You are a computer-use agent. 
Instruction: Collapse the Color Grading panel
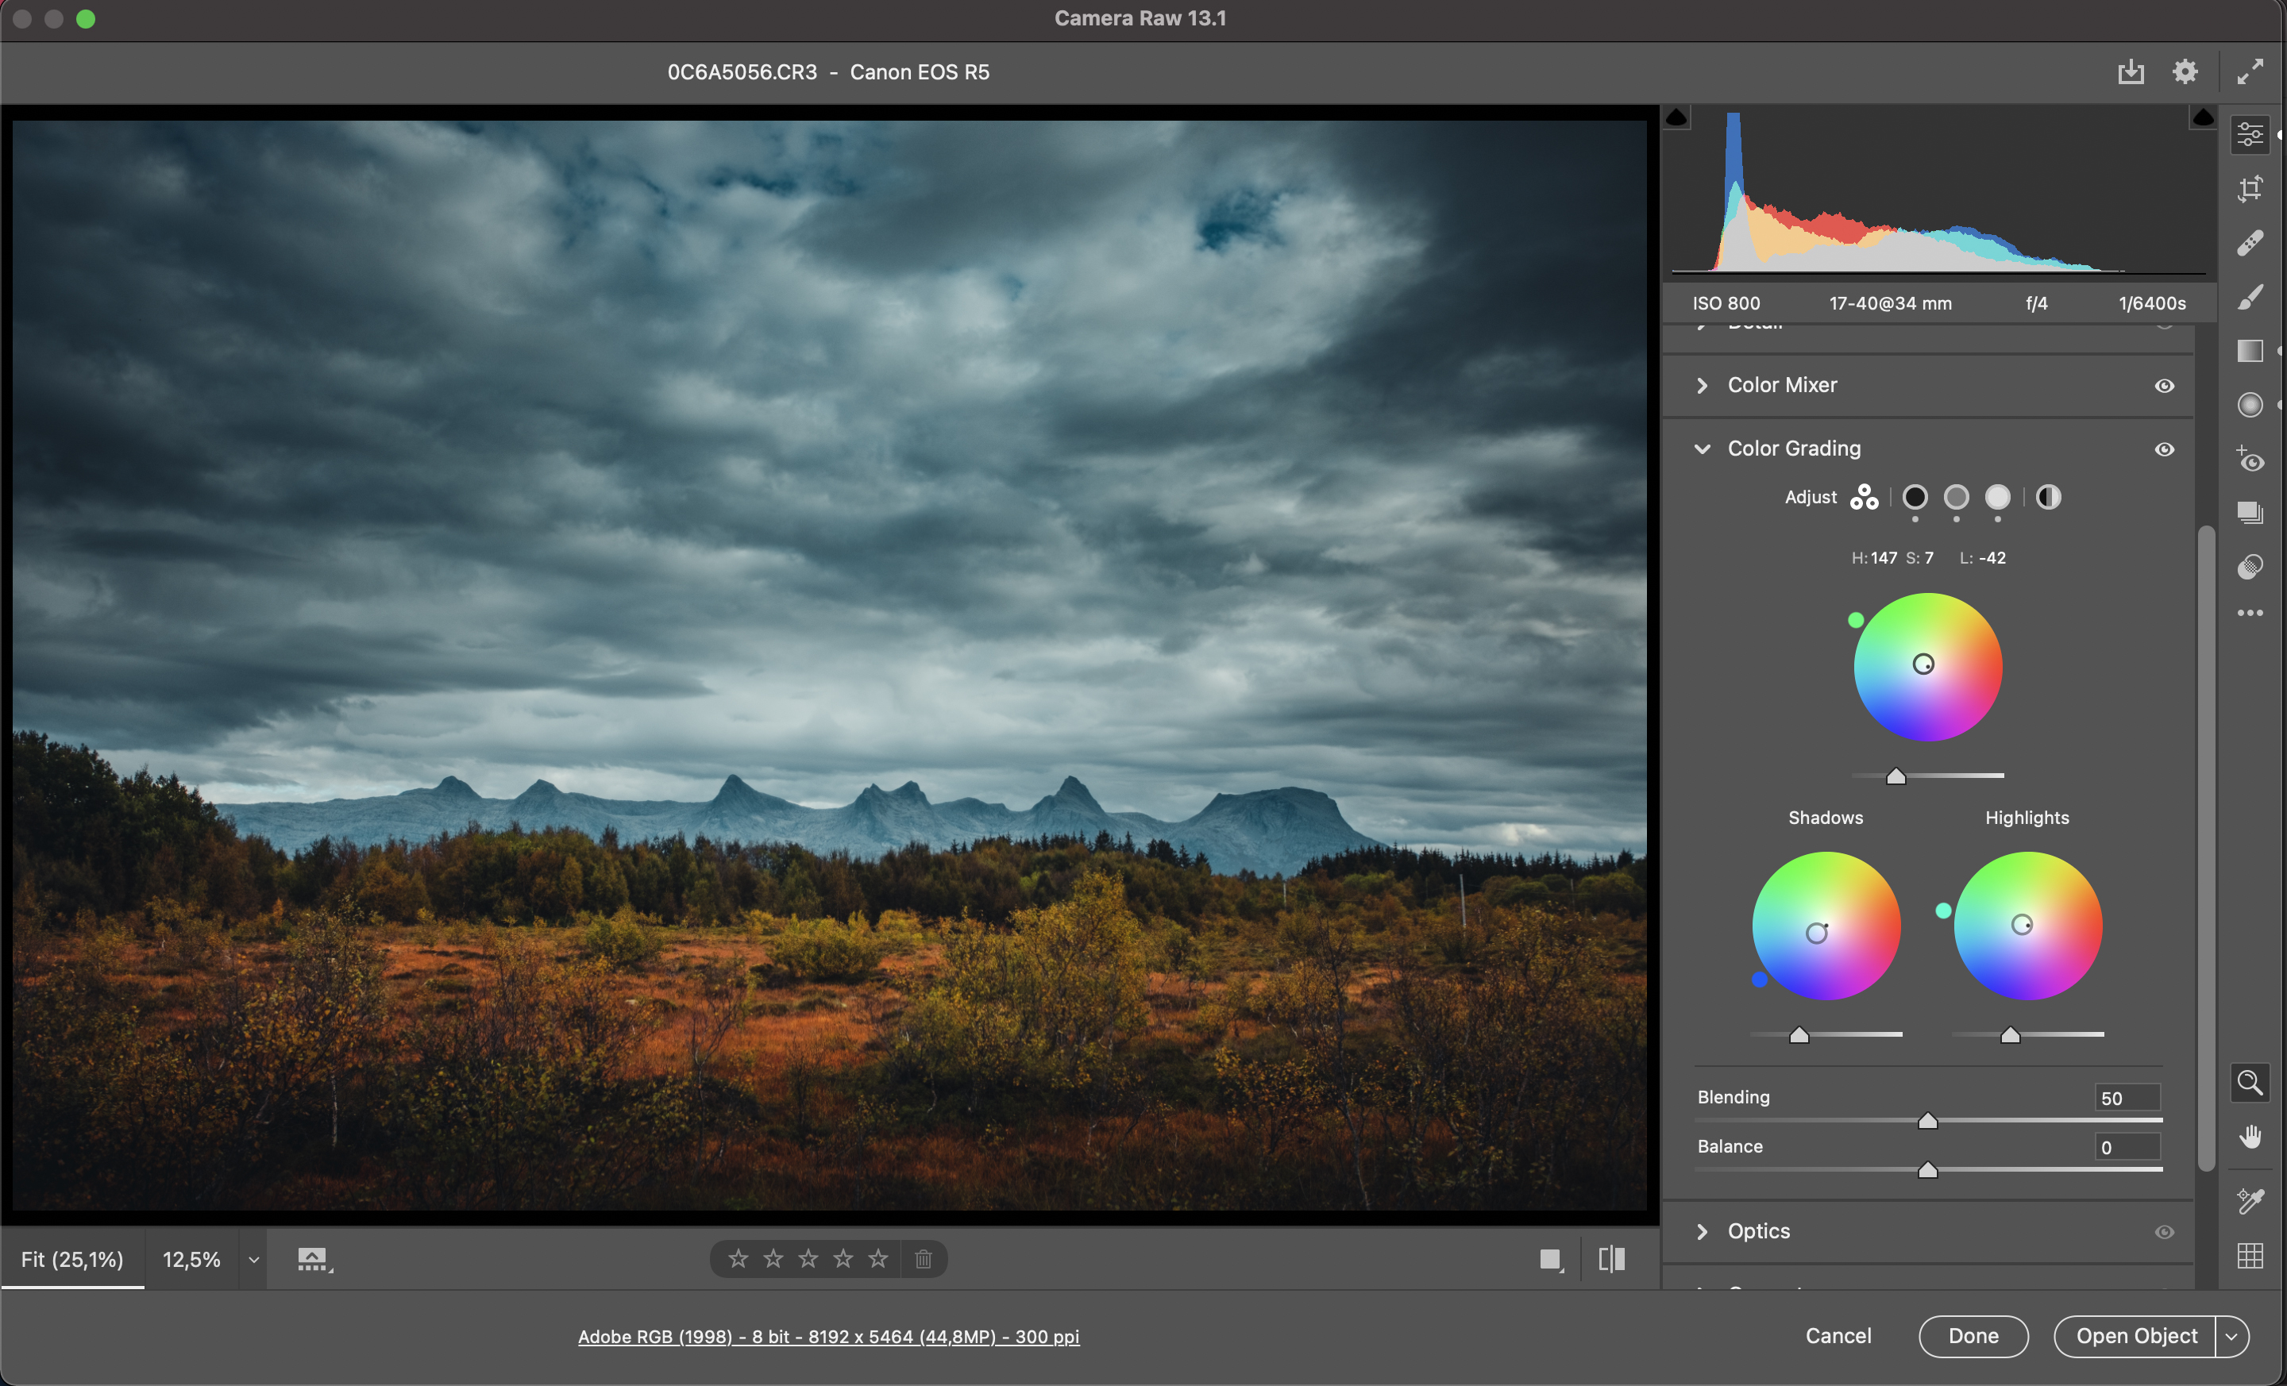point(1701,449)
